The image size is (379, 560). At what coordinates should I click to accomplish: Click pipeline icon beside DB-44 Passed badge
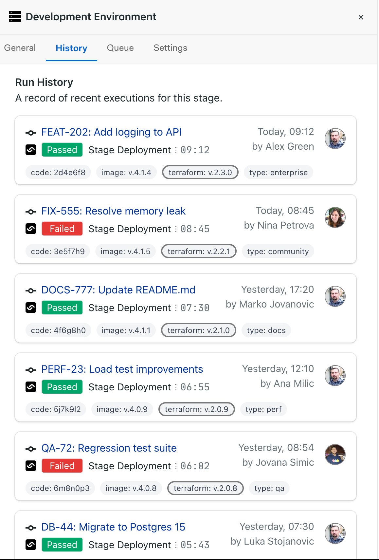31,545
